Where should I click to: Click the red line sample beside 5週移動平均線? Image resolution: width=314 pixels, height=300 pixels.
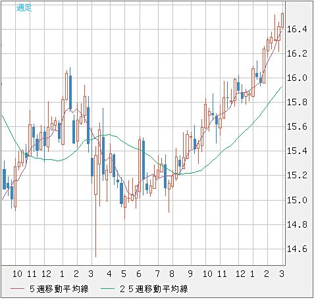[x=18, y=289]
